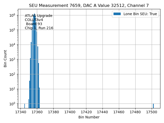Click the 'Bin Number' x-axis label
164x123 pixels.
pyautogui.click(x=89, y=117)
